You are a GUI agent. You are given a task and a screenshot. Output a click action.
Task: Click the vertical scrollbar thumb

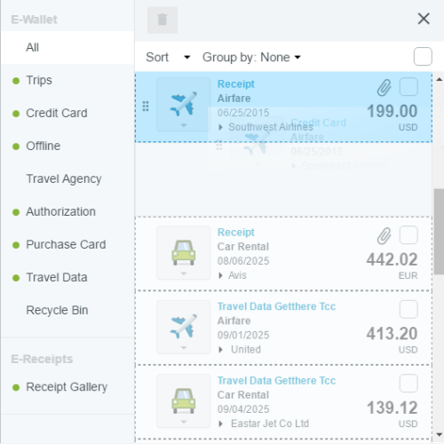coord(439,232)
